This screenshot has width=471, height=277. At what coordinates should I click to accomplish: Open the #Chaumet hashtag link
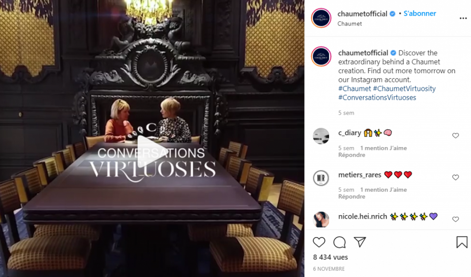click(x=355, y=89)
